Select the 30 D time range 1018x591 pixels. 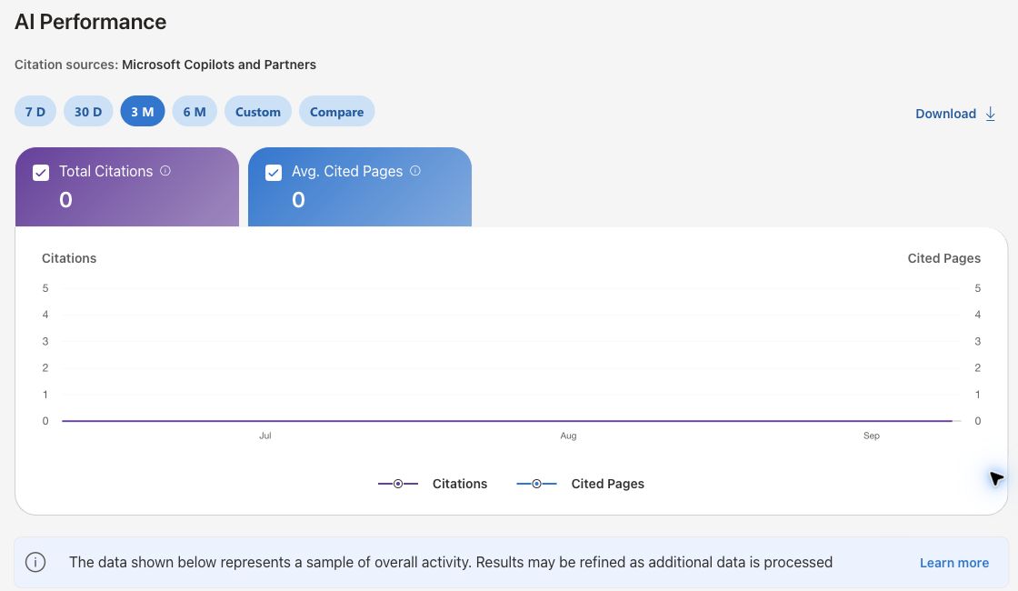[x=88, y=112]
